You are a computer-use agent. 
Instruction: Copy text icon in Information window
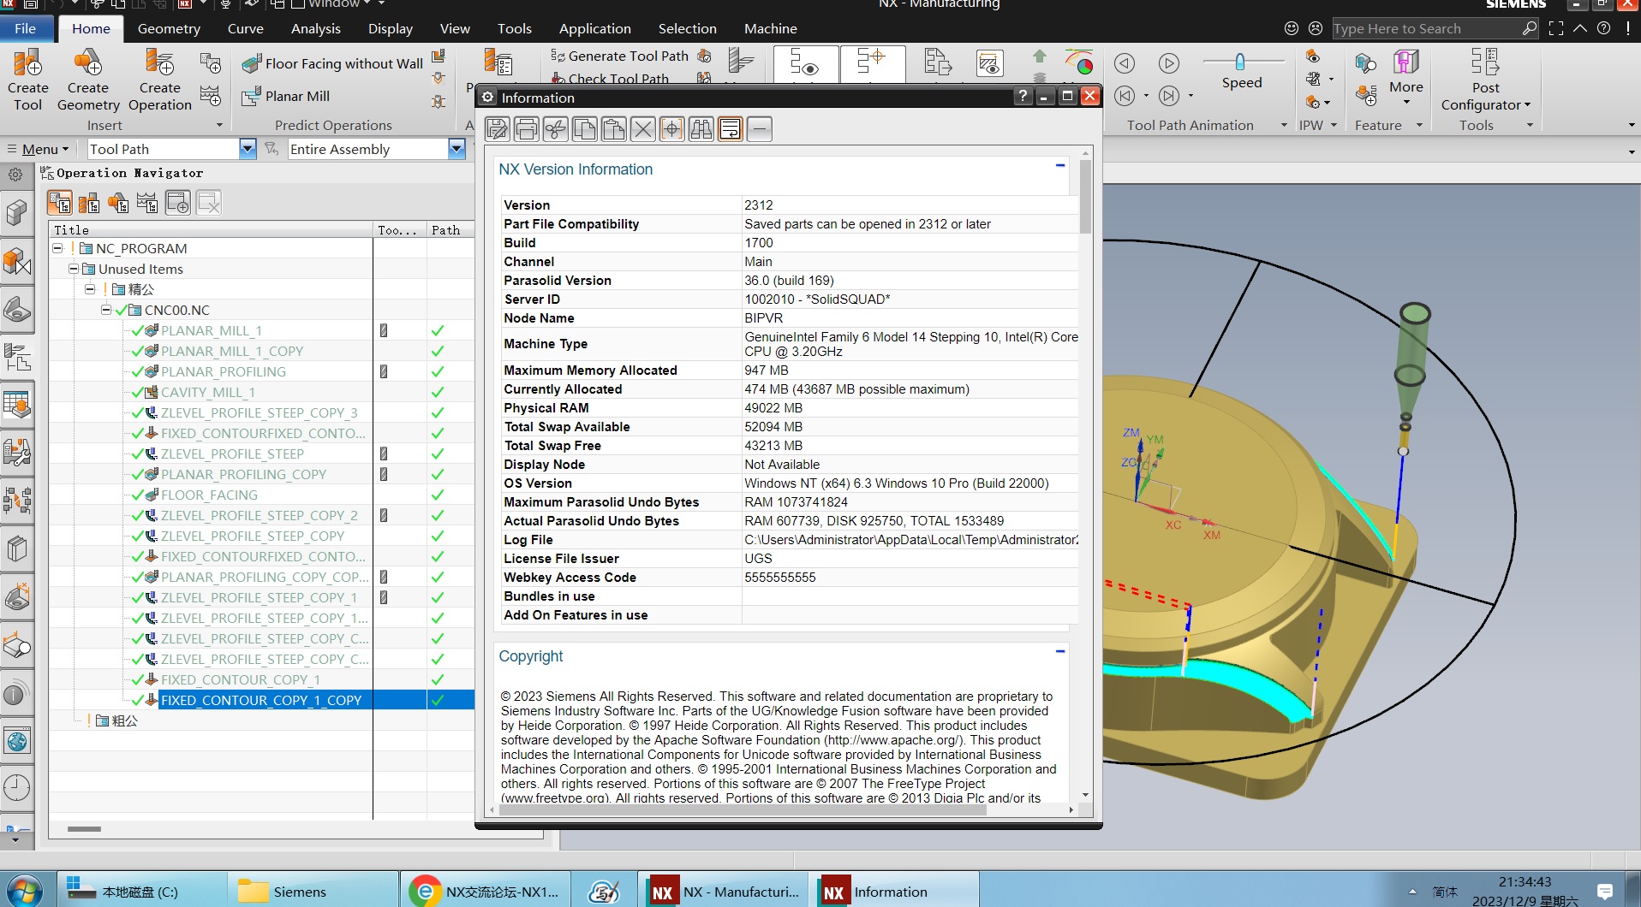[x=585, y=129]
